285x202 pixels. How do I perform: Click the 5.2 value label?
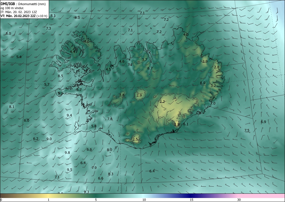tap(60, 93)
